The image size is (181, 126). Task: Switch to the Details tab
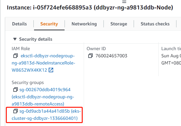19,24
